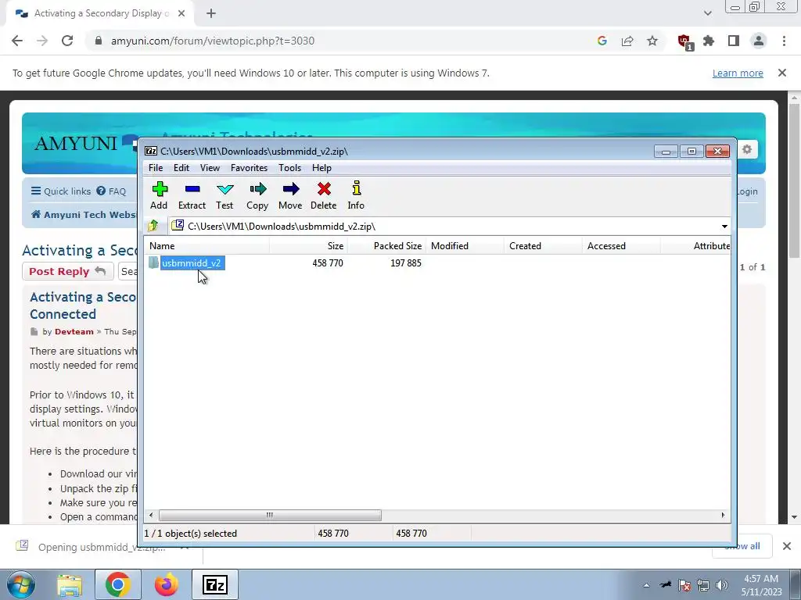The image size is (801, 600).
Task: Sort by the Modified column header
Action: tap(465, 246)
